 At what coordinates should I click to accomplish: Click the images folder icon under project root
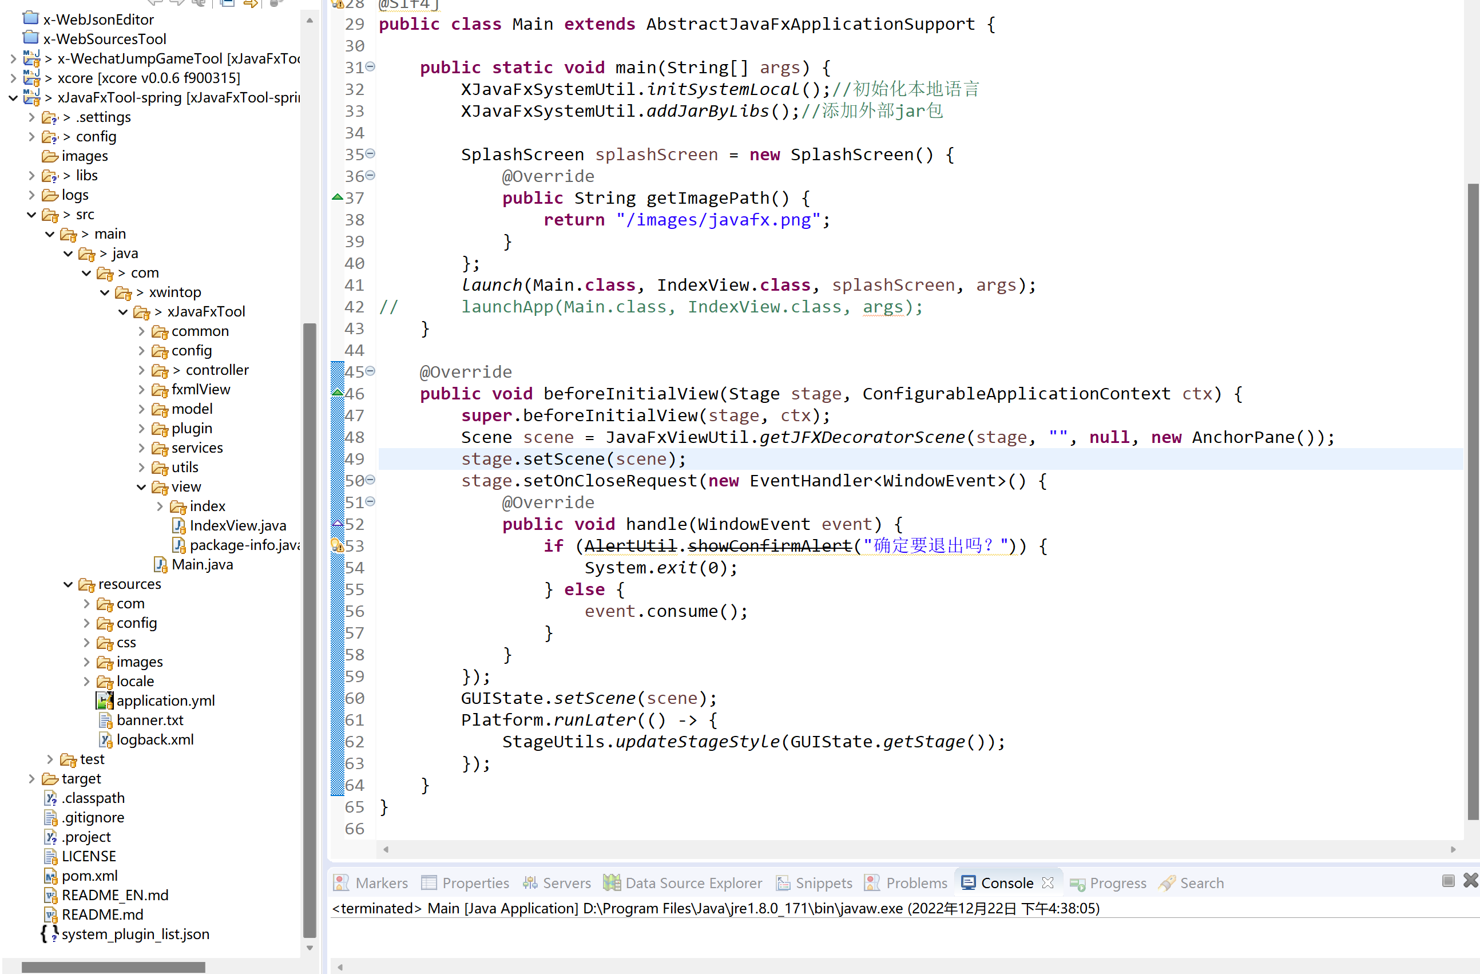coord(50,156)
